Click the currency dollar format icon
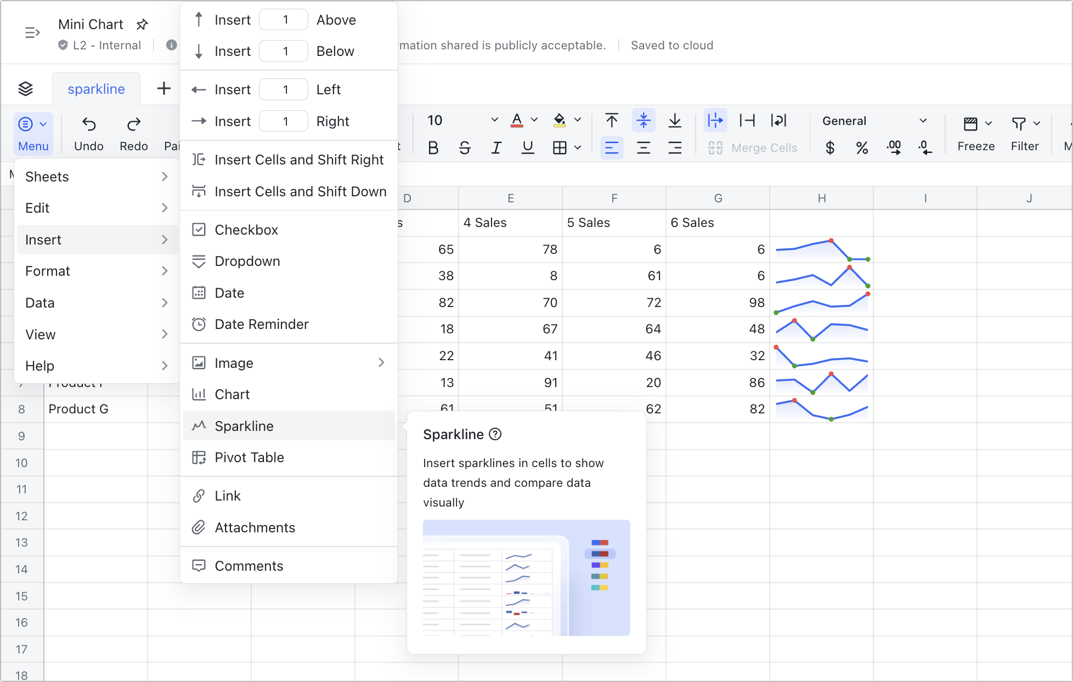Screen dimensions: 1073x682 [830, 147]
